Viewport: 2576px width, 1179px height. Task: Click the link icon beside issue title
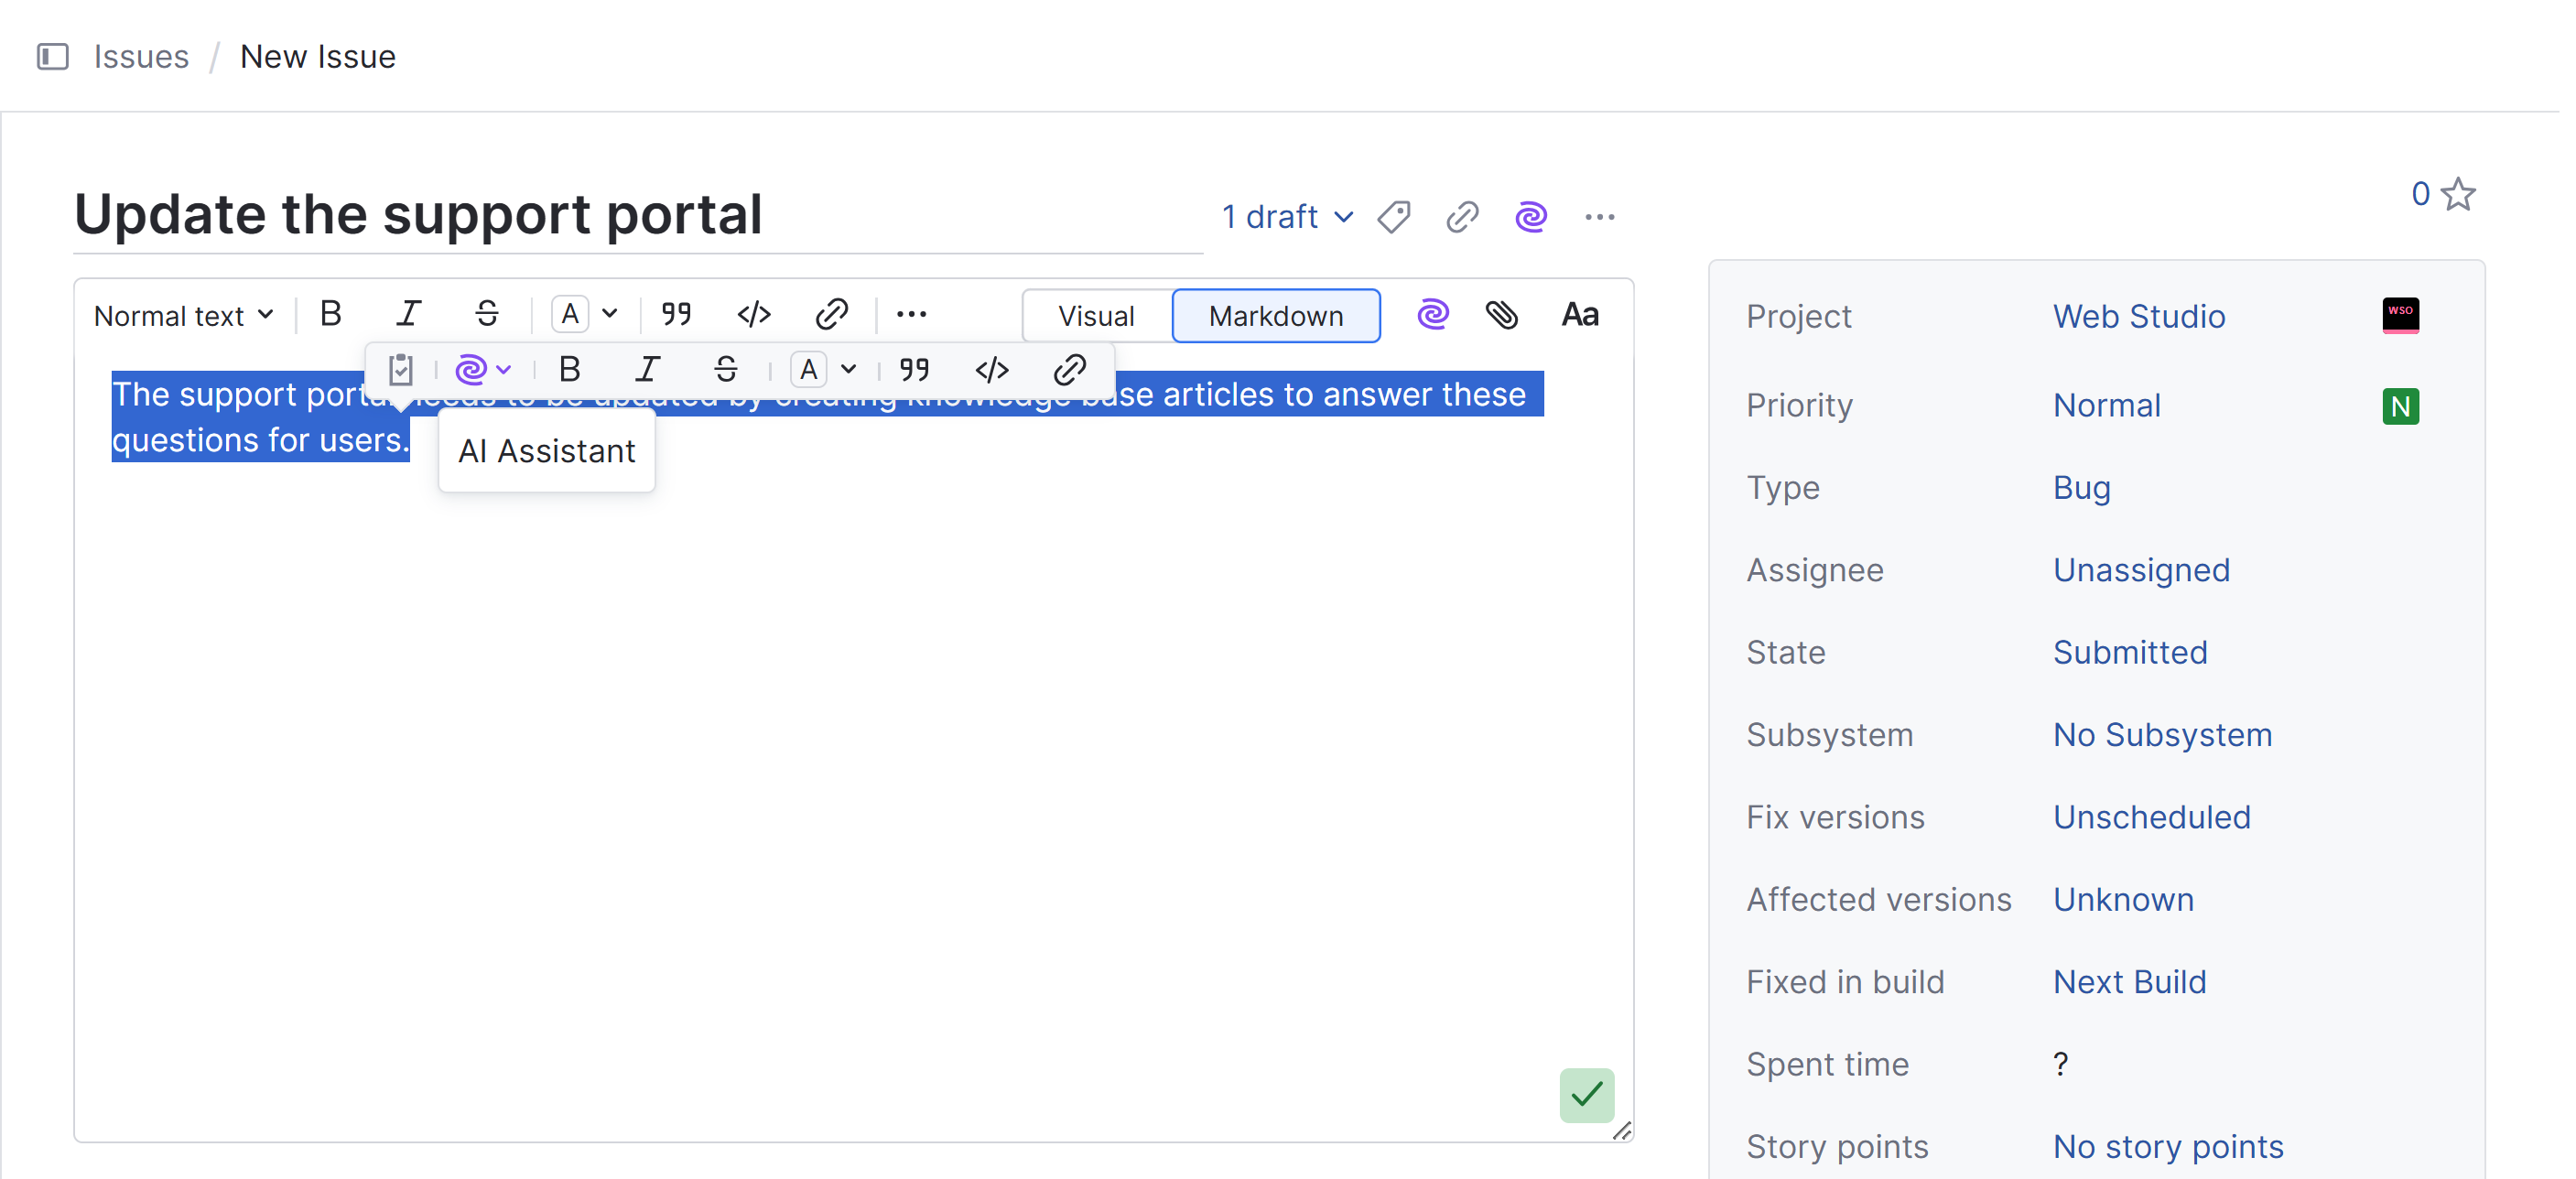click(x=1462, y=217)
